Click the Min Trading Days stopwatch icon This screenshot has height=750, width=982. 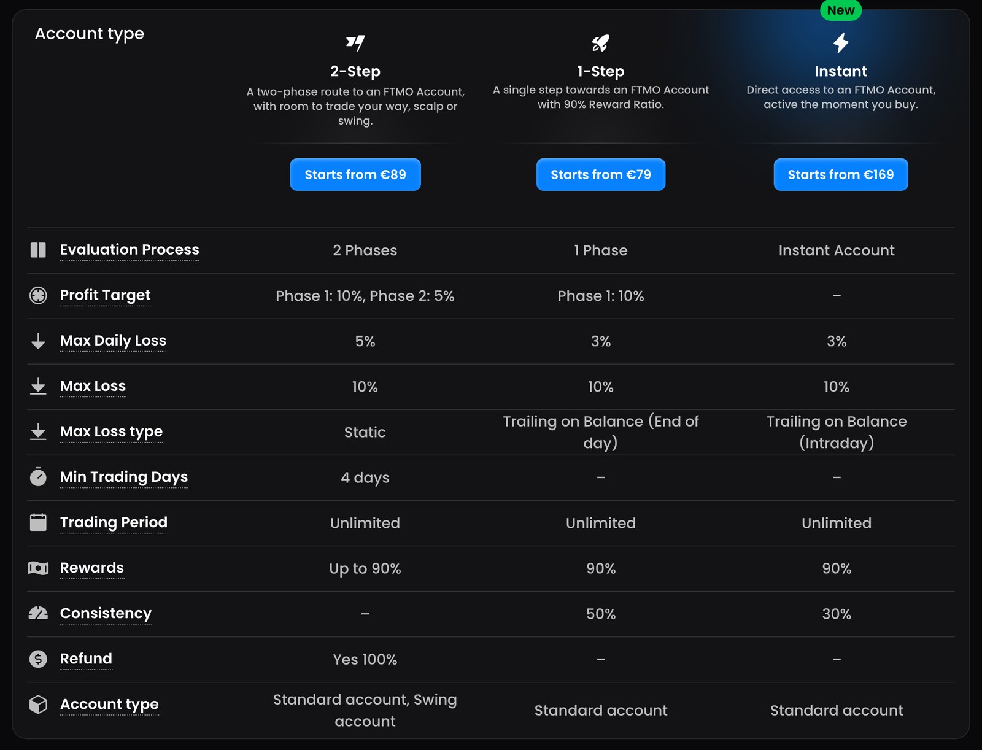tap(38, 477)
